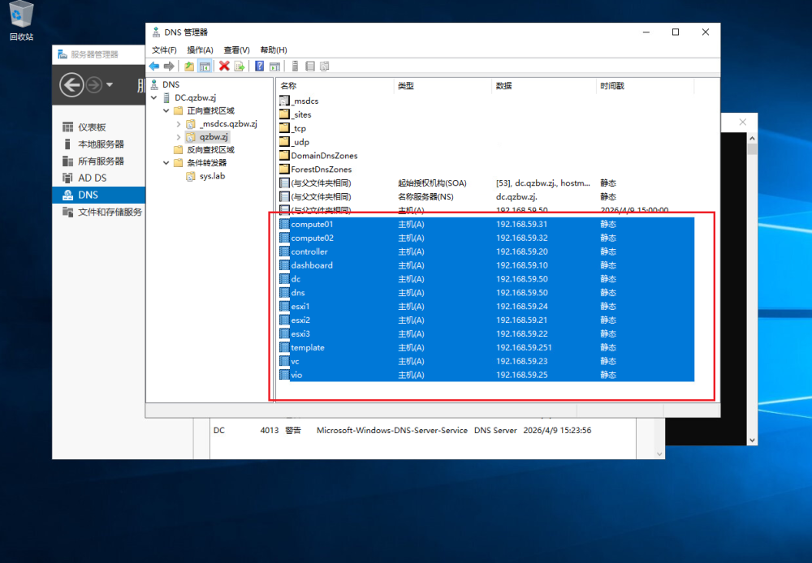Sort records by the 名称 column header
This screenshot has height=563, width=812.
[289, 86]
